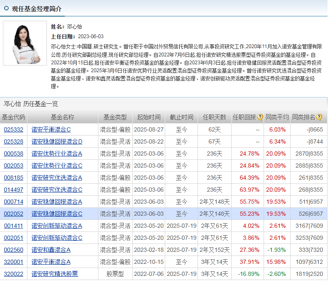Open the 诺安创新驱动混合C fund link

57,238
